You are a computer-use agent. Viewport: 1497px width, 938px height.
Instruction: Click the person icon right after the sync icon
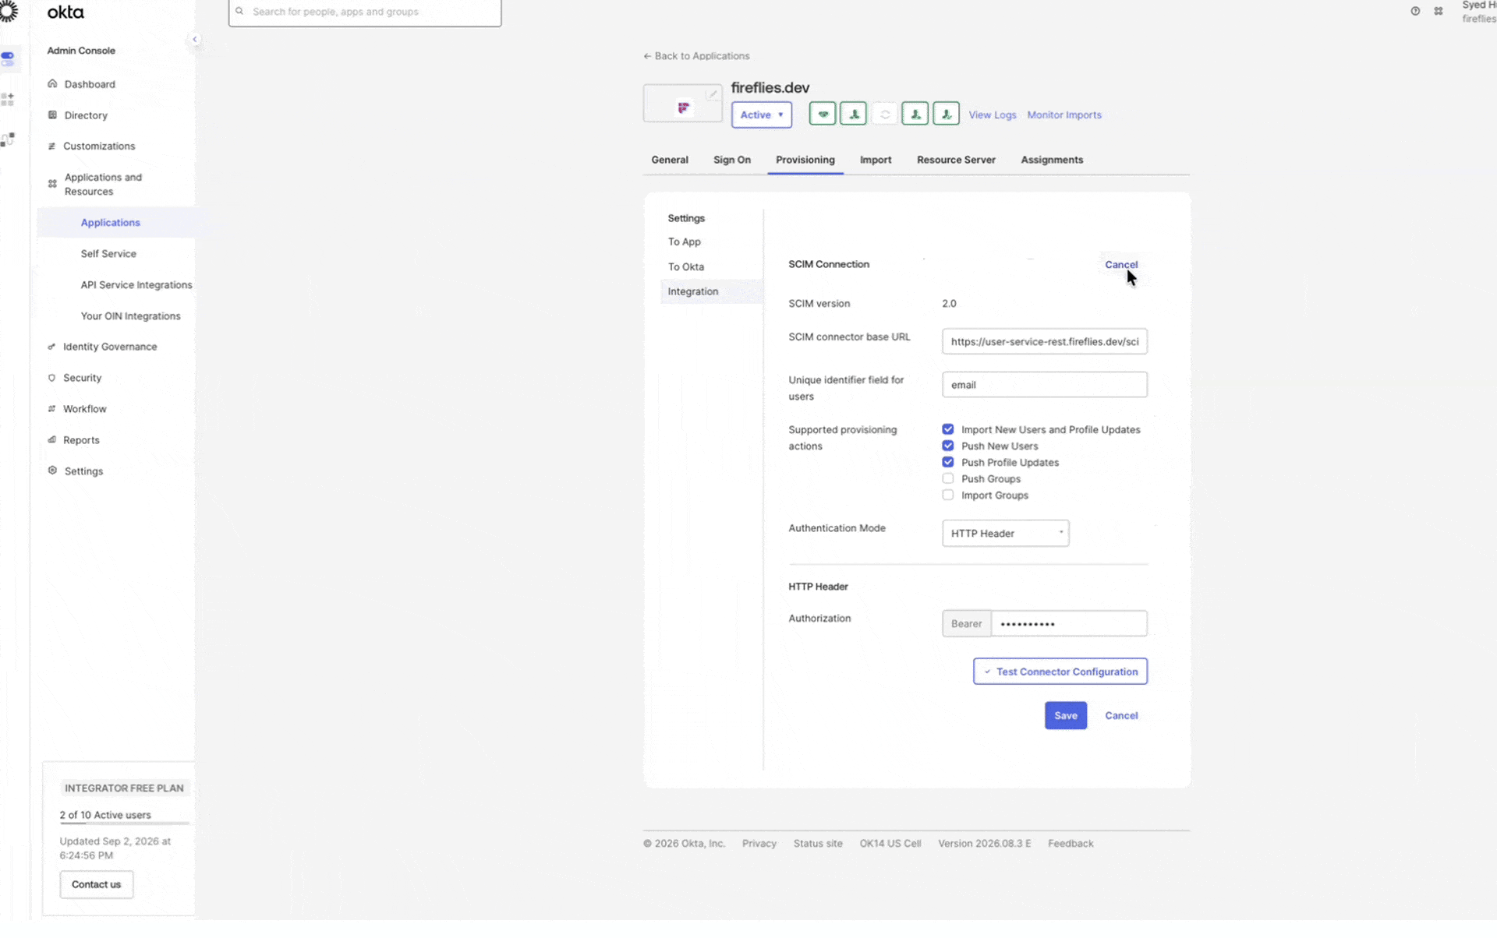[915, 115]
